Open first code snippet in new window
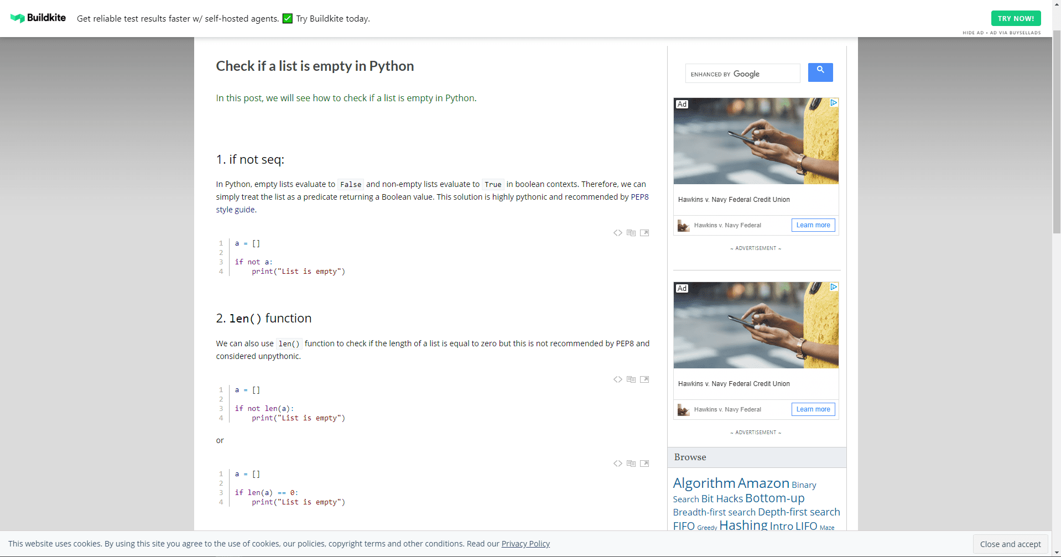 [x=644, y=233]
